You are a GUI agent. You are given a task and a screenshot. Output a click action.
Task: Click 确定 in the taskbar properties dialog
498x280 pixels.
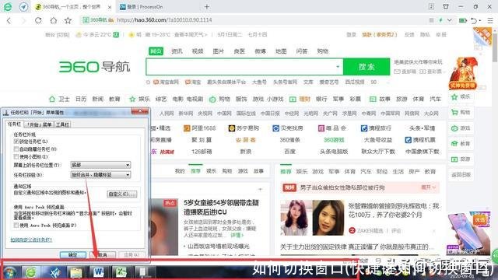pos(72,255)
